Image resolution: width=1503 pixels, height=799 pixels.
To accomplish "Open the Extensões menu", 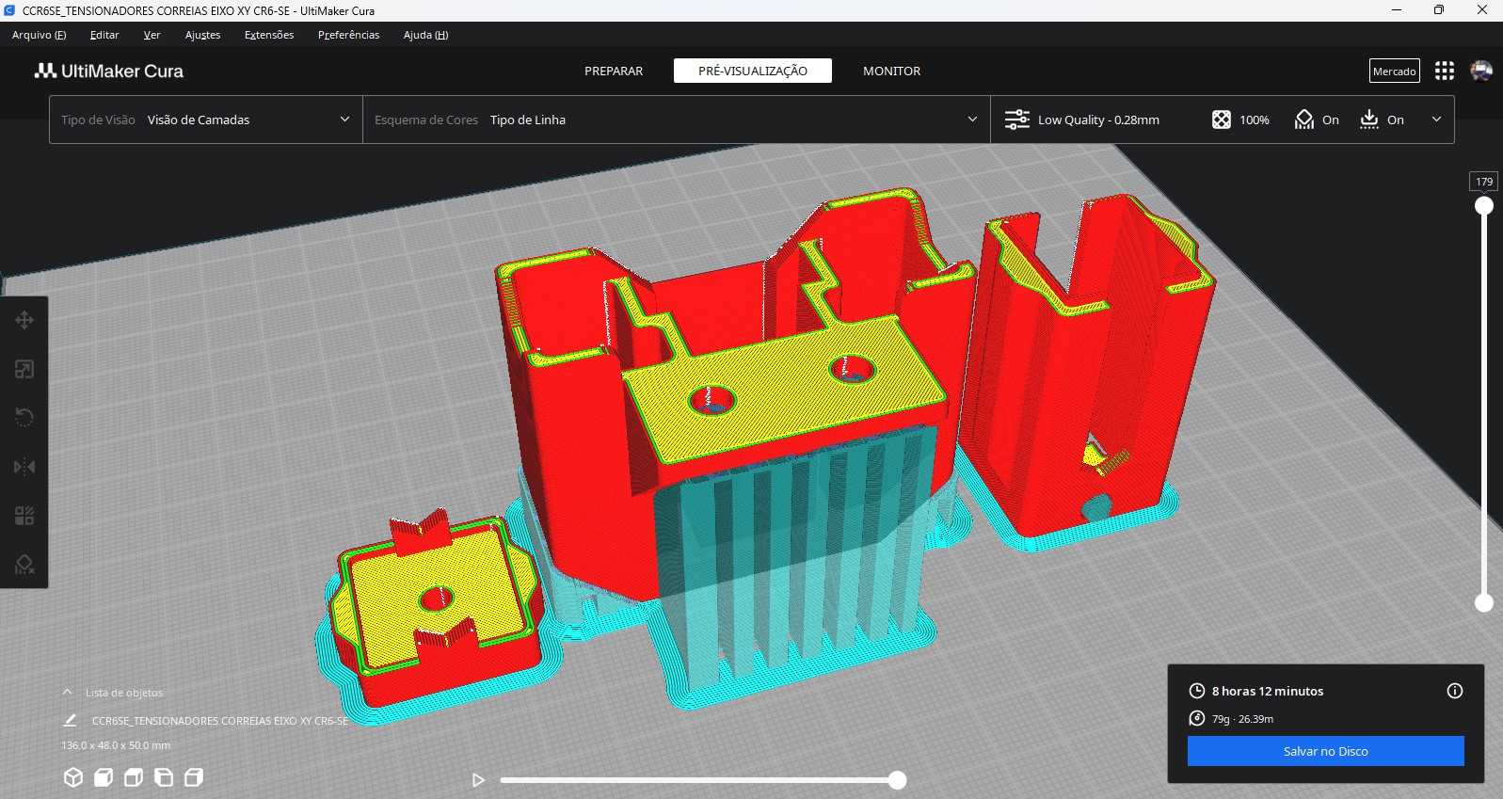I will coord(269,35).
